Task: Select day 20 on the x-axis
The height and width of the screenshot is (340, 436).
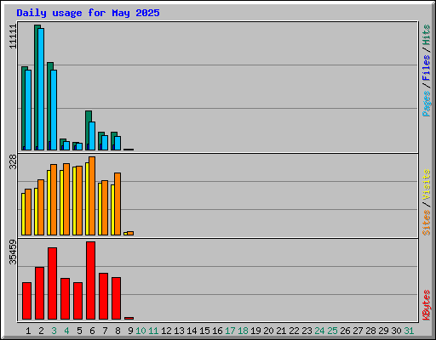Action: pyautogui.click(x=268, y=331)
